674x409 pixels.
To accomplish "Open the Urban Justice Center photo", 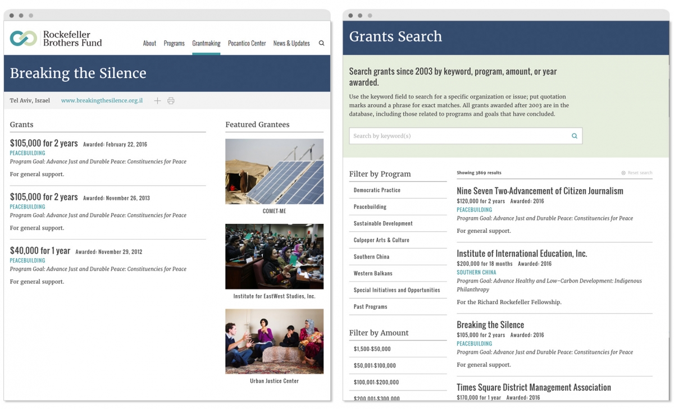I will 274,341.
